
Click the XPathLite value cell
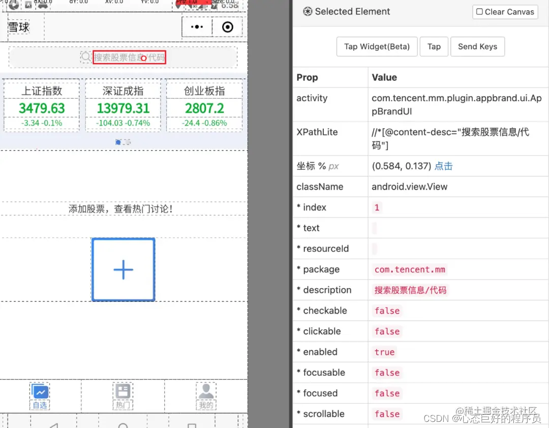point(458,139)
